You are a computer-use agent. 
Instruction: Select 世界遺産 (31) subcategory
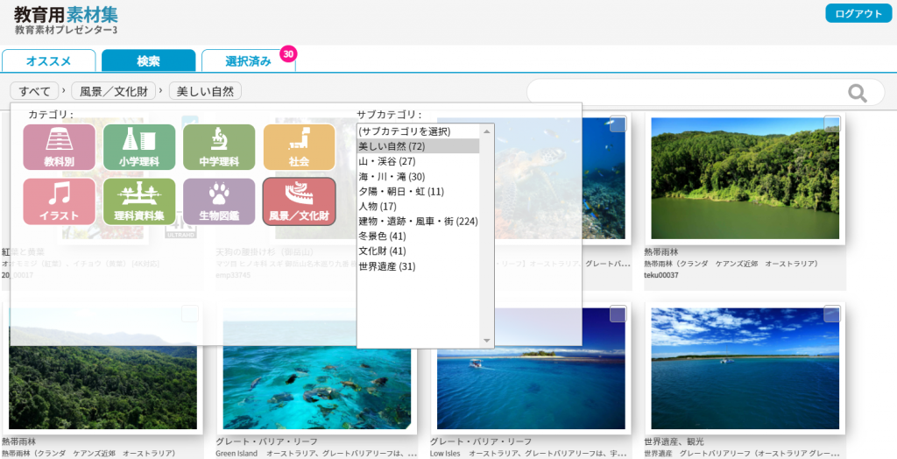point(419,266)
